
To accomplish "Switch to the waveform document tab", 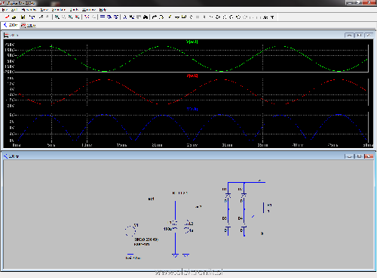I will [28, 25].
